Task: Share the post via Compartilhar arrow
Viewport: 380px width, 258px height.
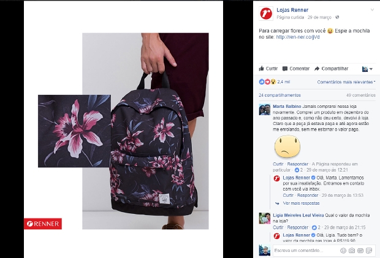Action: [x=331, y=69]
